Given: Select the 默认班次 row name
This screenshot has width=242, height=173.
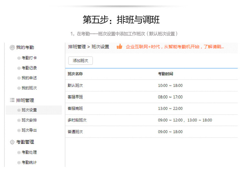Looking at the screenshot, I should [x=75, y=86].
